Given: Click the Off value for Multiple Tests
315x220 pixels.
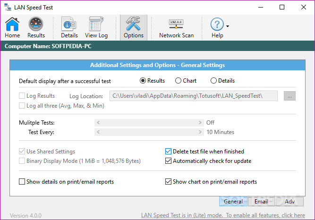Looking at the screenshot, I should click(x=210, y=123).
